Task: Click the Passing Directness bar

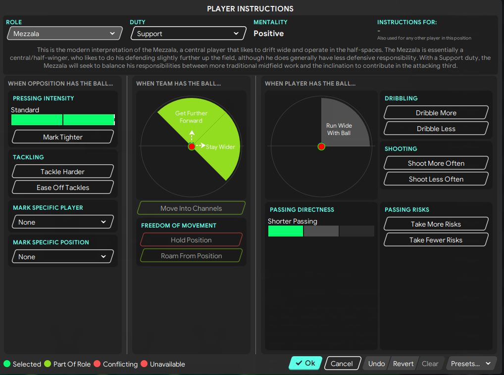Action: (x=321, y=231)
